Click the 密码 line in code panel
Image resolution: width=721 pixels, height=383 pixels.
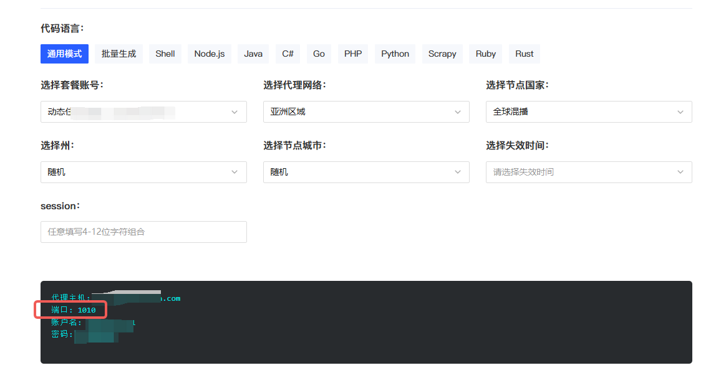click(85, 334)
